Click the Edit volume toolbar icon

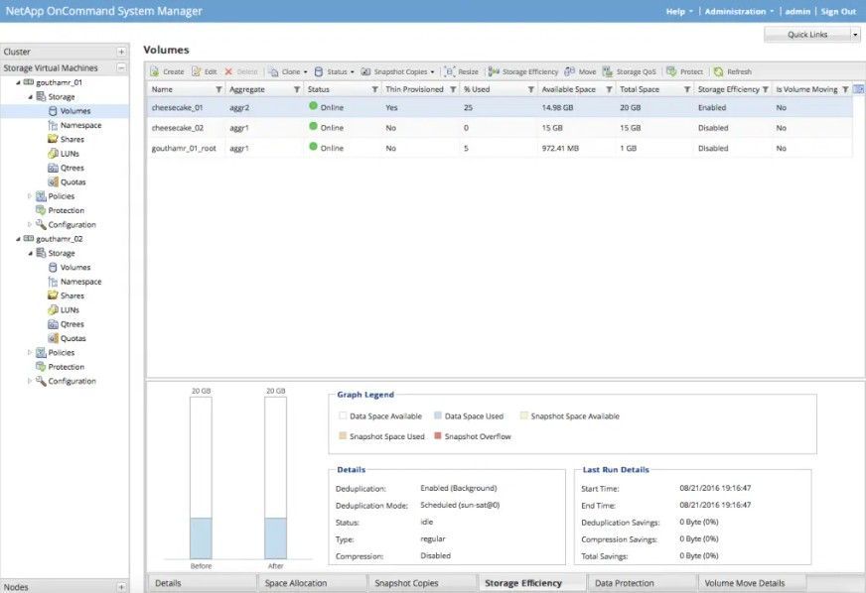(x=197, y=72)
